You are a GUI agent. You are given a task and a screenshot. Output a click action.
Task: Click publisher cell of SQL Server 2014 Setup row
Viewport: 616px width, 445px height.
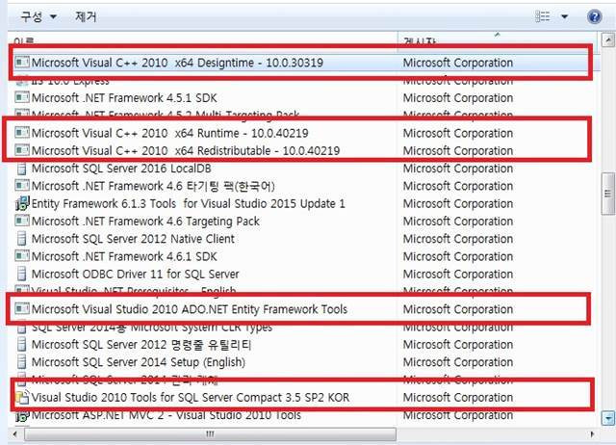pos(458,362)
